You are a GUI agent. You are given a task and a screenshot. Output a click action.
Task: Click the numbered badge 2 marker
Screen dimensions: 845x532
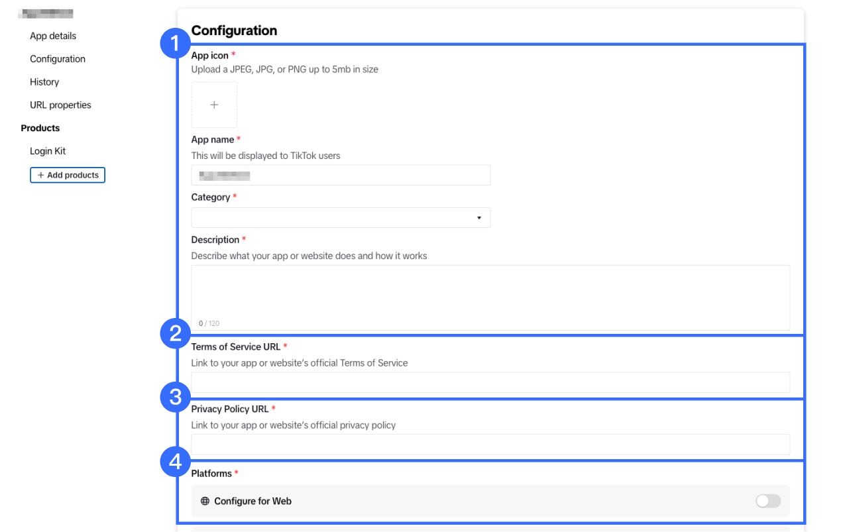point(175,335)
